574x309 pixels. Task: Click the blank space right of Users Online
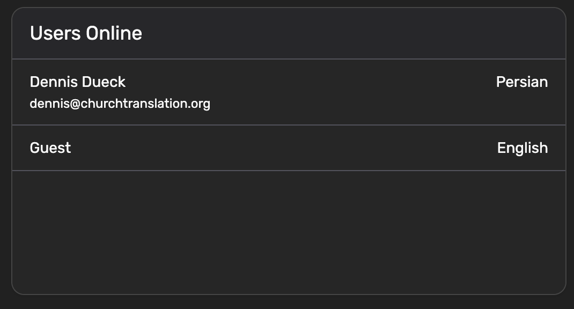click(349, 33)
